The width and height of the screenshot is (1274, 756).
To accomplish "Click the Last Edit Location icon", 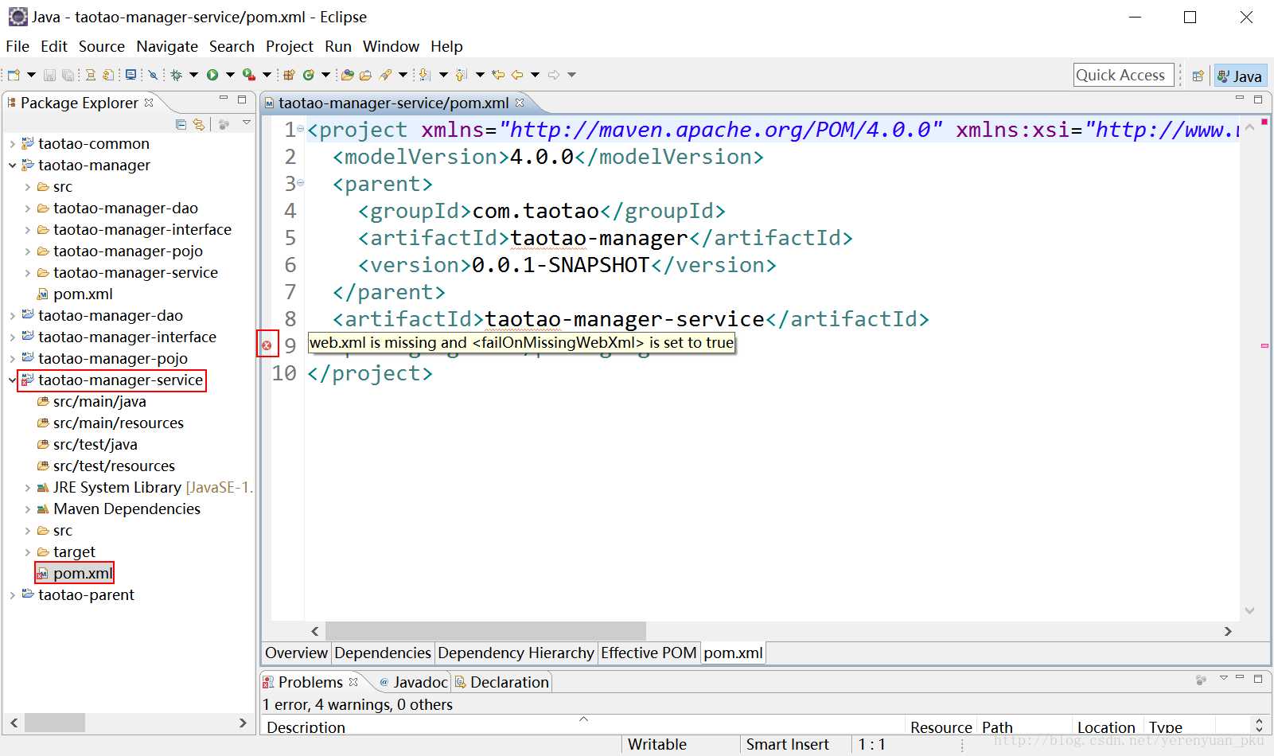I will pyautogui.click(x=498, y=75).
